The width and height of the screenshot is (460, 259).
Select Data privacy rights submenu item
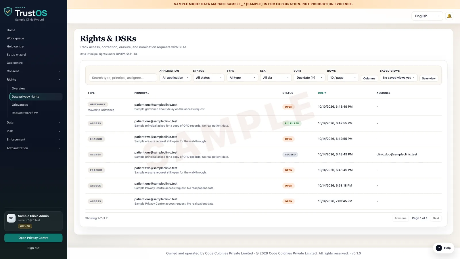[36, 97]
